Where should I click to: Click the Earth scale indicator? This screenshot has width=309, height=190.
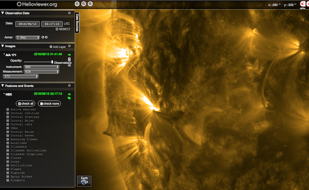click(84, 181)
